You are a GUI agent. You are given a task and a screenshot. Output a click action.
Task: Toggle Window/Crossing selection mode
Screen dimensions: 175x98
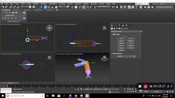coord(41,7)
